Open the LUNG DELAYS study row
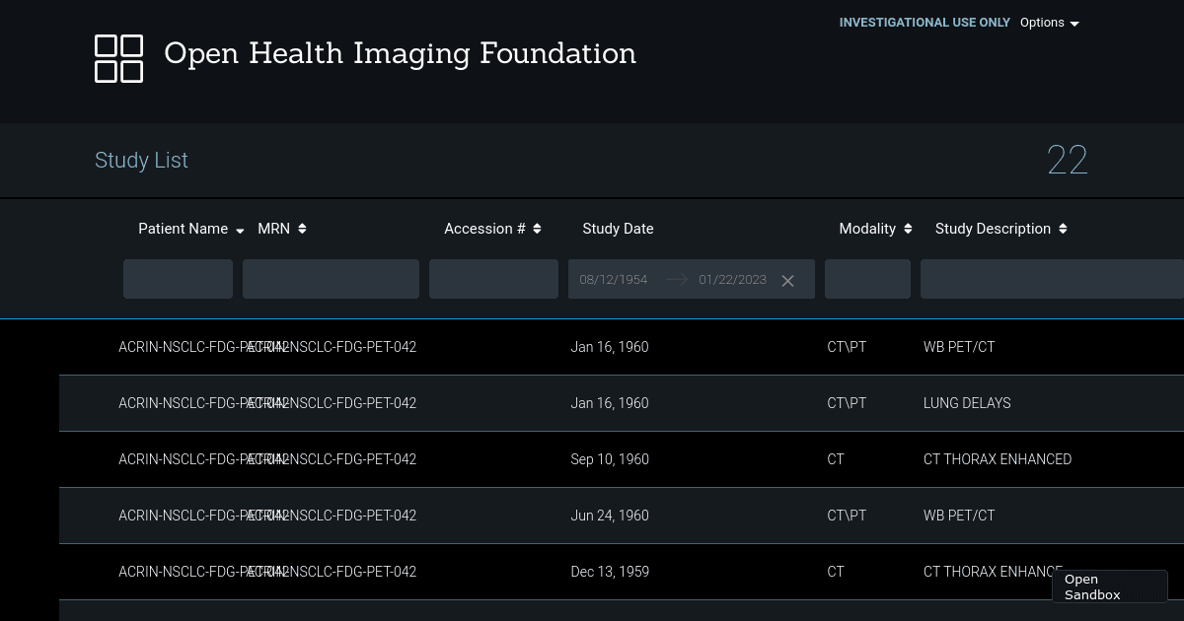 (x=622, y=403)
